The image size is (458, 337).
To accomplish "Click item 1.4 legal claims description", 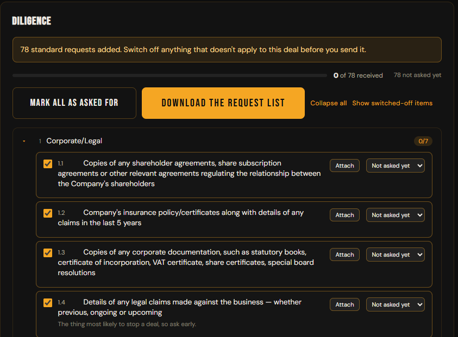I will pyautogui.click(x=180, y=307).
